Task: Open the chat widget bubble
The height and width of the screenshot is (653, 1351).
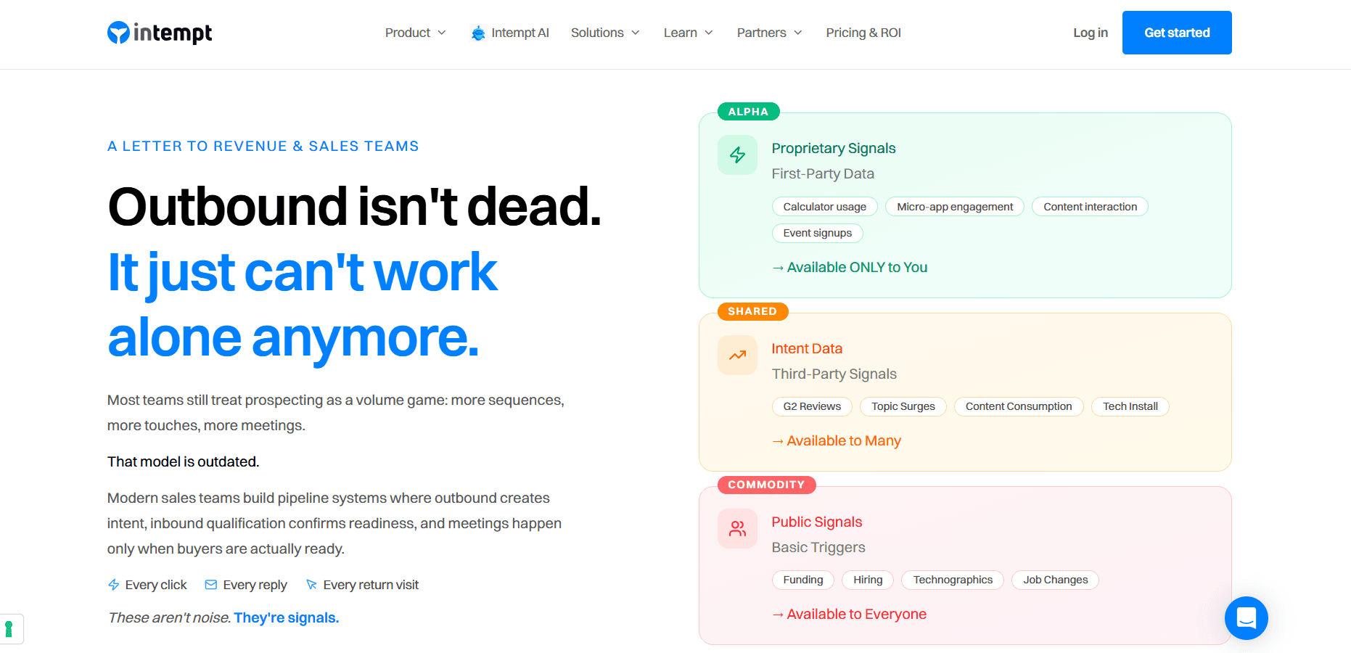Action: [1246, 617]
